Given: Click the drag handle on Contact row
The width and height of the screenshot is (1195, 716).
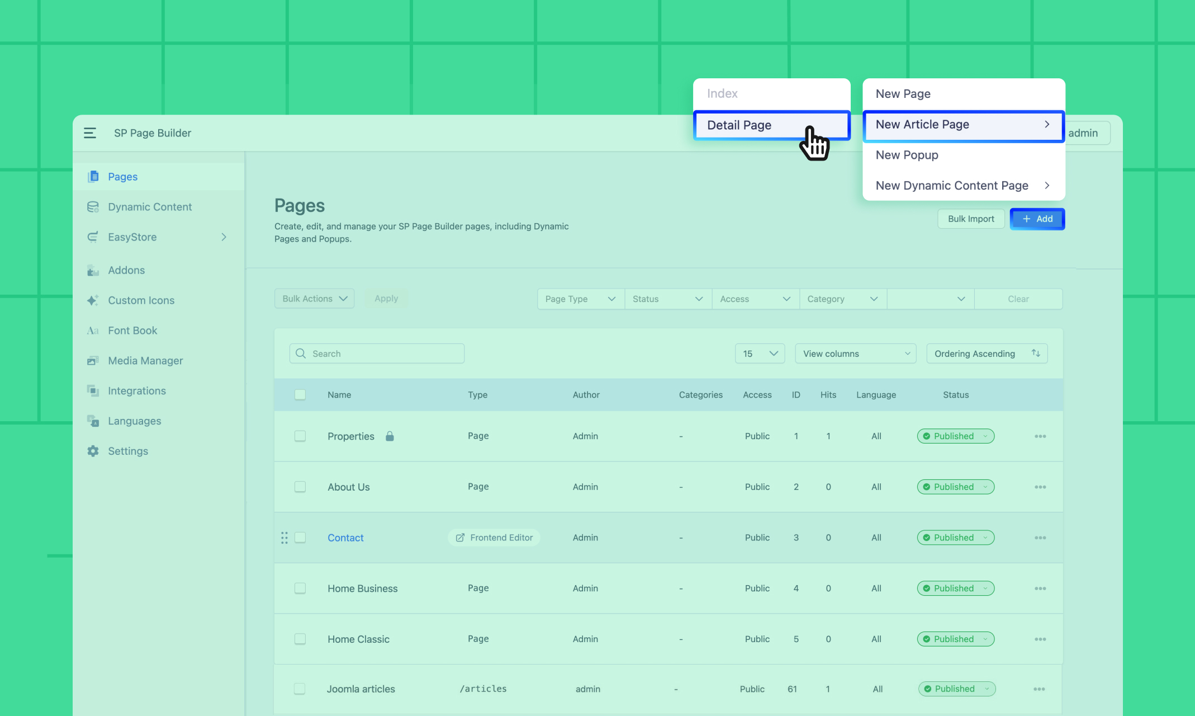Looking at the screenshot, I should pyautogui.click(x=284, y=538).
